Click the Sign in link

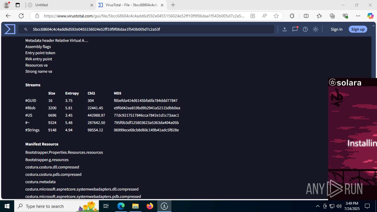pyautogui.click(x=336, y=29)
